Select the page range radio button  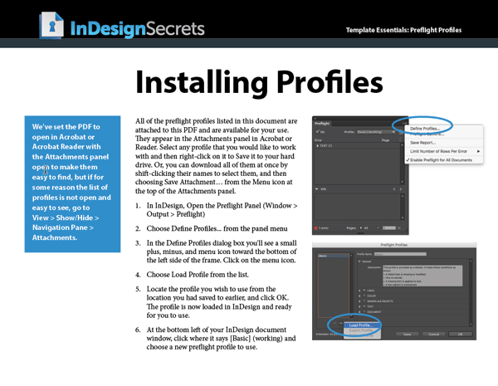click(378, 227)
